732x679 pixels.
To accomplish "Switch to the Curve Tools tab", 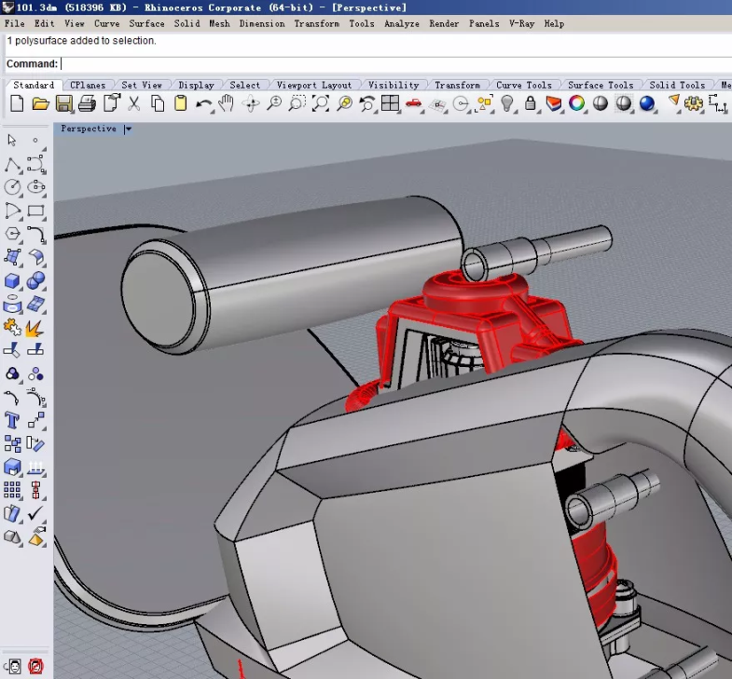I will pyautogui.click(x=522, y=85).
